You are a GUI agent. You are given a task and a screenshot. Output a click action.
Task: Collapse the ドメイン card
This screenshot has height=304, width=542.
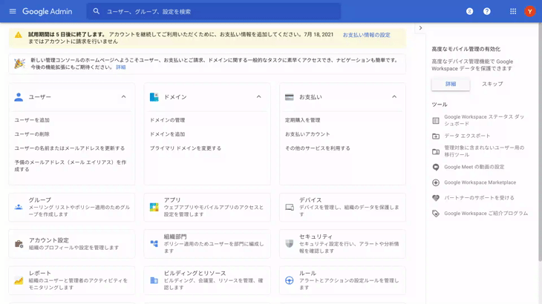pos(258,97)
